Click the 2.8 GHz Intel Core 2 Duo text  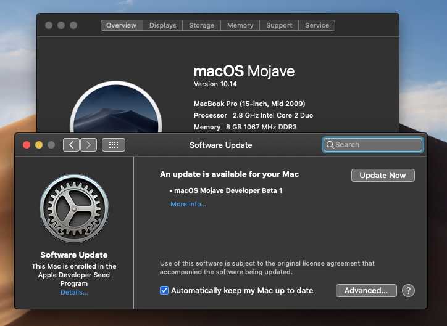273,115
